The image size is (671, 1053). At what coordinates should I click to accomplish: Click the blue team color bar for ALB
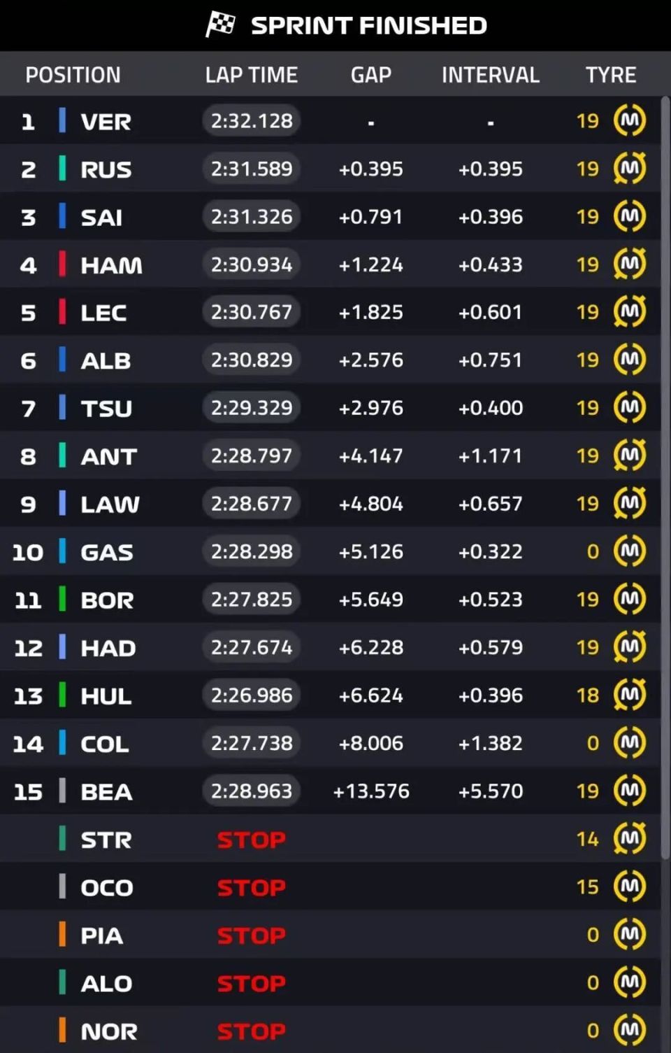click(62, 360)
